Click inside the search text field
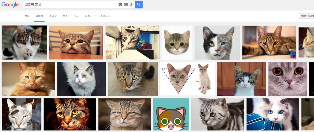This screenshot has height=132, width=314. coord(71,5)
